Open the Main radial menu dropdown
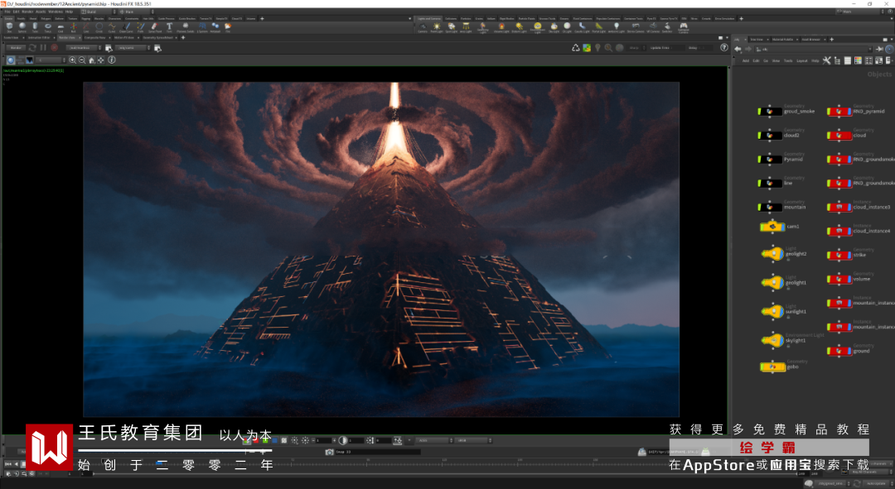The image size is (895, 489). pos(136,12)
